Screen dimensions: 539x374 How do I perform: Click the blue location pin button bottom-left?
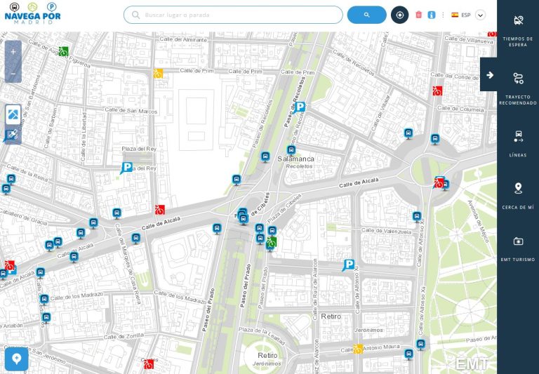[16, 359]
